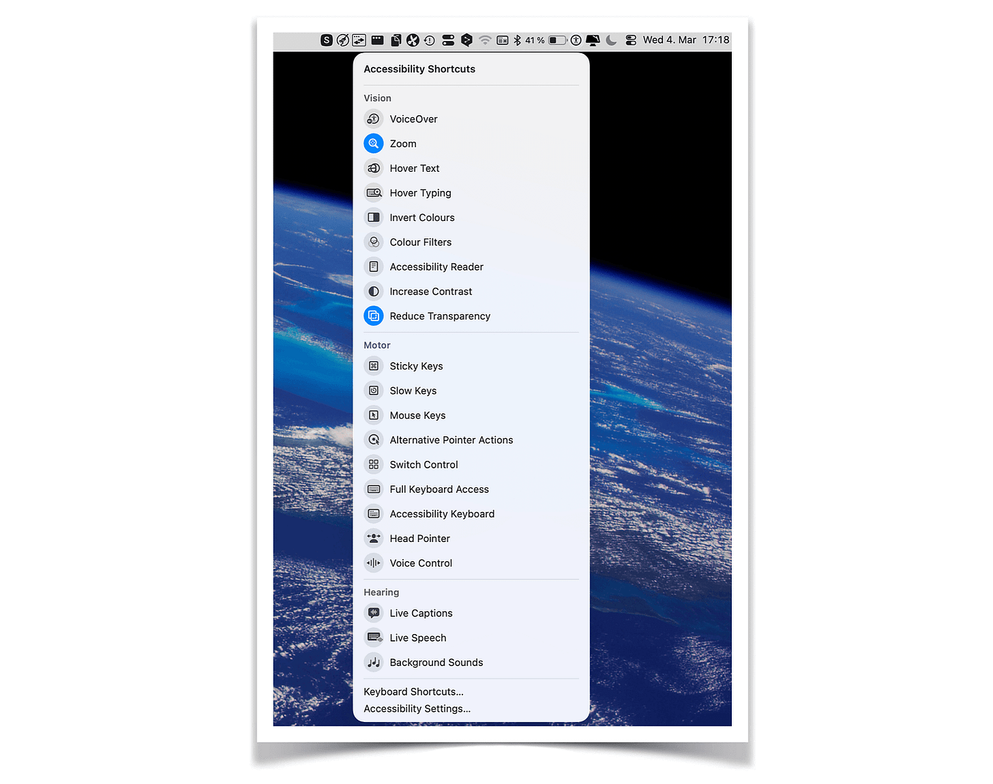Click the Wi-Fi icon in menu bar
Viewport: 993px width, 784px height.
(485, 40)
